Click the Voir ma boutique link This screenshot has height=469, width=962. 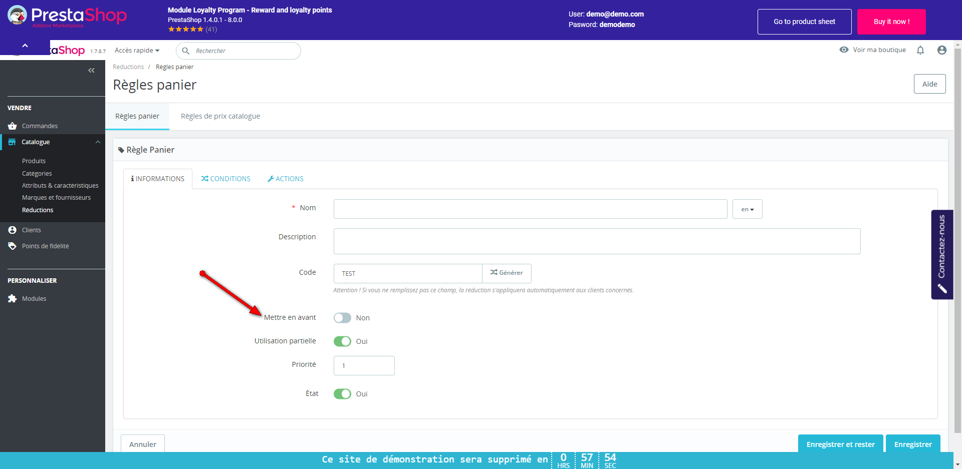click(879, 50)
